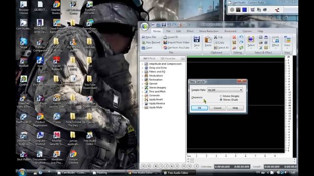Image resolution: width=314 pixels, height=176 pixels.
Task: Switch to the Home ribbon tab
Action: 157,31
